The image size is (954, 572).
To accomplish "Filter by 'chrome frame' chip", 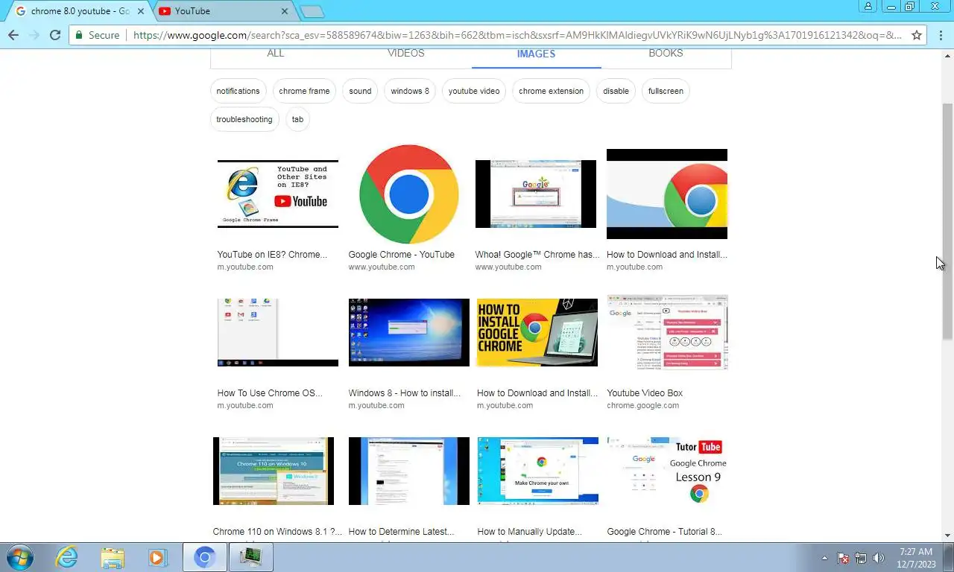I will coord(304,91).
